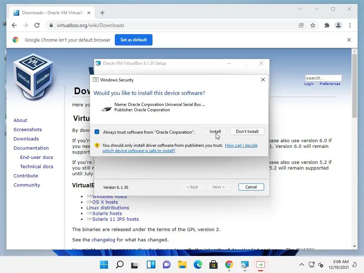364x273 pixels.
Task: Open Microsoft Store from the taskbar
Action: point(213,264)
